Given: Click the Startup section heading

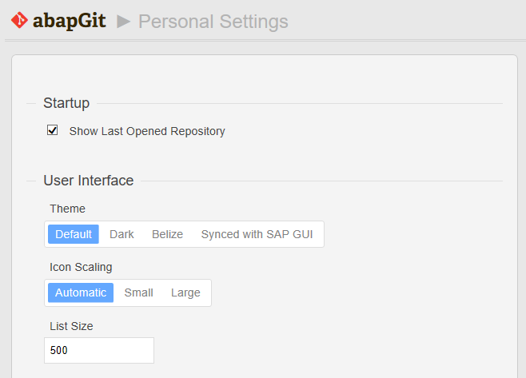Looking at the screenshot, I should (66, 103).
